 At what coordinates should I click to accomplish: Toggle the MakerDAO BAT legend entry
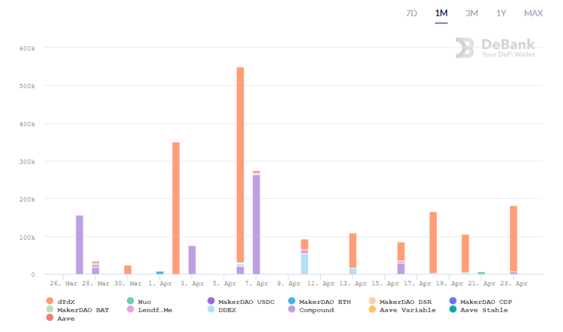point(82,310)
